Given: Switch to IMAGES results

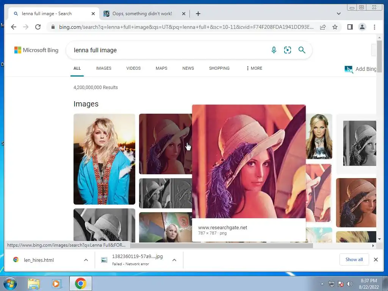Looking at the screenshot, I should [x=103, y=68].
